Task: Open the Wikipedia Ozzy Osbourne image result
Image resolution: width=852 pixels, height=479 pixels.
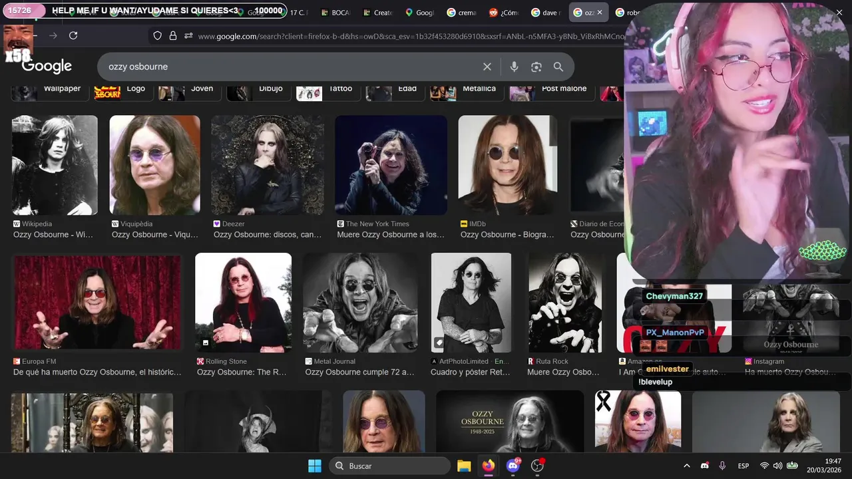Action: click(55, 165)
